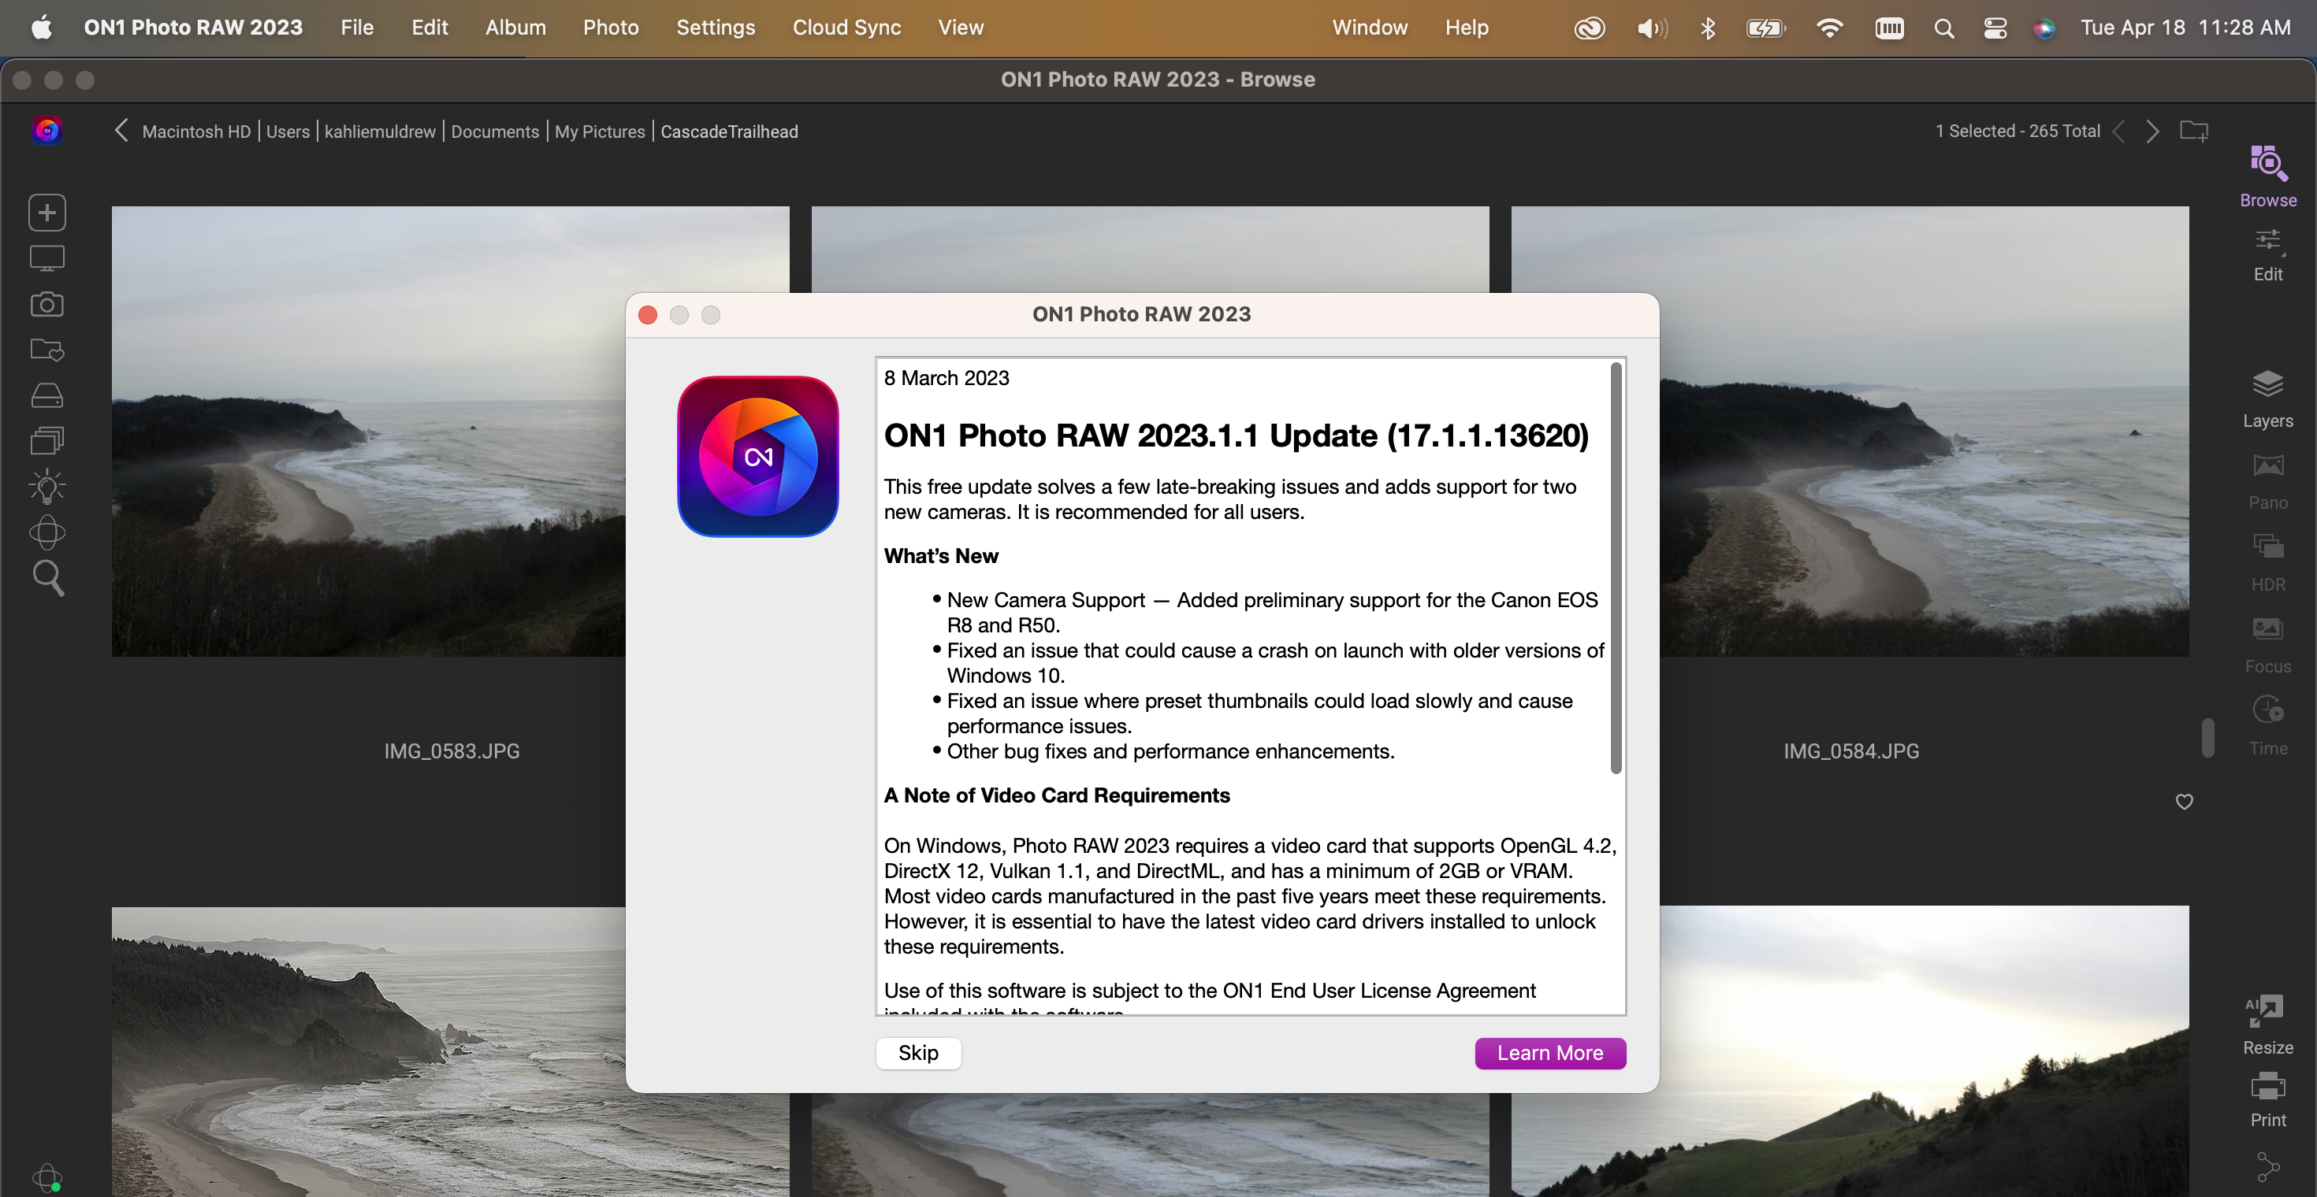Go to previous image with left chevron
Image resolution: width=2317 pixels, height=1197 pixels.
click(2119, 132)
